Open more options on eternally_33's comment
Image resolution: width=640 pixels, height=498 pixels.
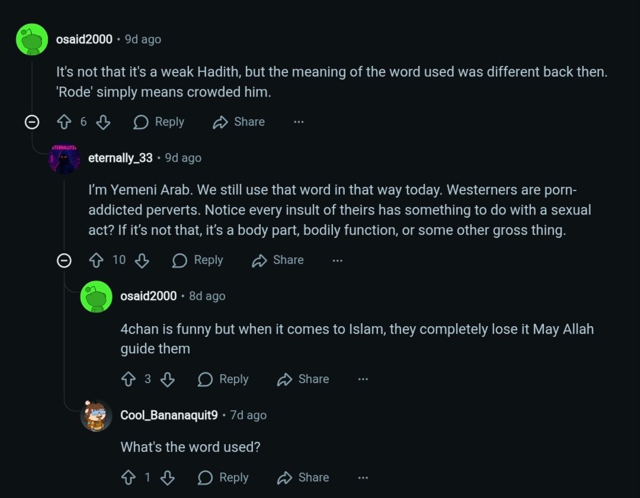pos(338,260)
